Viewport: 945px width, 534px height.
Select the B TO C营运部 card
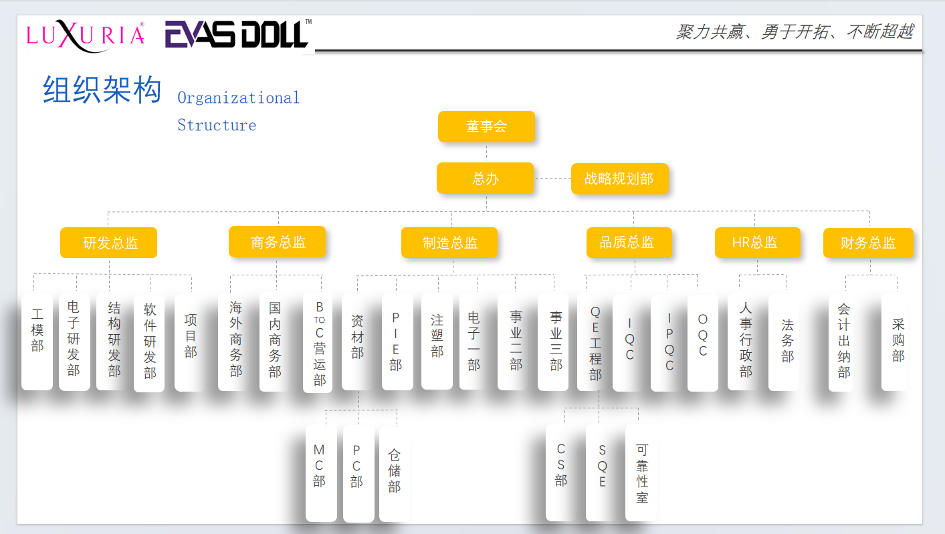tap(318, 344)
